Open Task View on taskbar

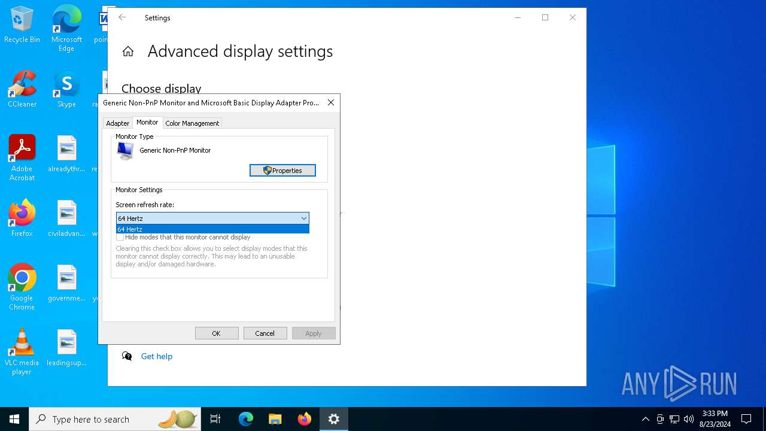(x=215, y=419)
